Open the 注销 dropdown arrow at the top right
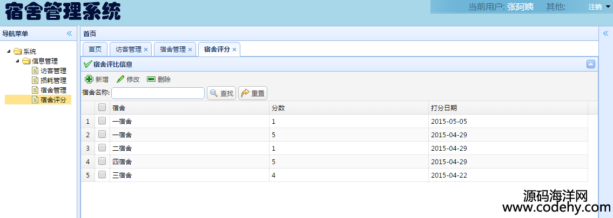The image size is (613, 218). [x=608, y=7]
